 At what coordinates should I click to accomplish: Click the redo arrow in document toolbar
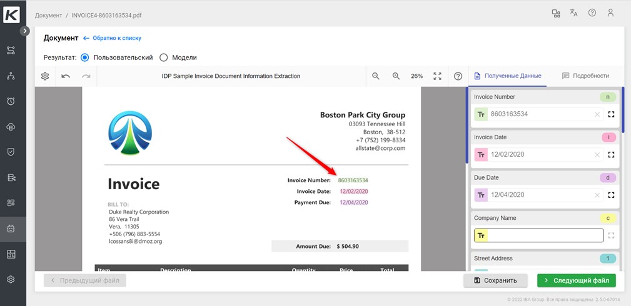86,76
